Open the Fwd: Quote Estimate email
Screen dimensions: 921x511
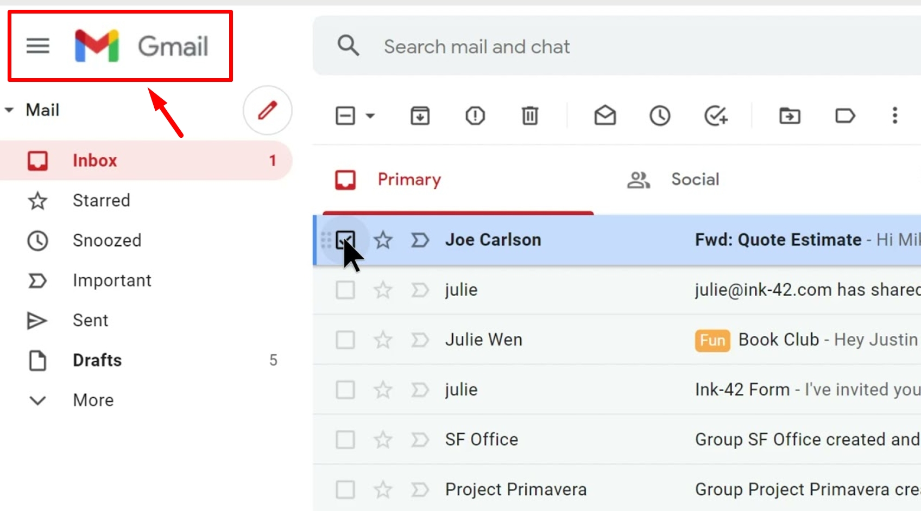click(x=617, y=240)
